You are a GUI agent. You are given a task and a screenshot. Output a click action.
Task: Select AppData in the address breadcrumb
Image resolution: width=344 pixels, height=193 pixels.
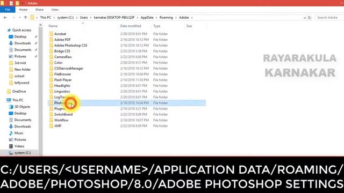pos(147,18)
